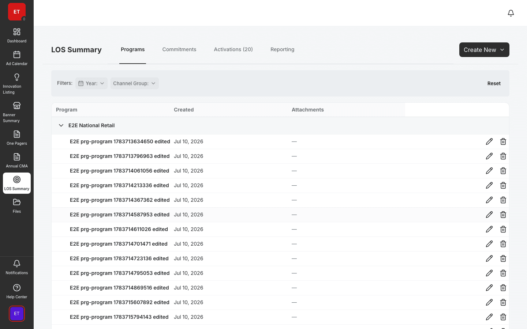The width and height of the screenshot is (527, 329).
Task: Open Files in sidebar
Action: coord(17,206)
